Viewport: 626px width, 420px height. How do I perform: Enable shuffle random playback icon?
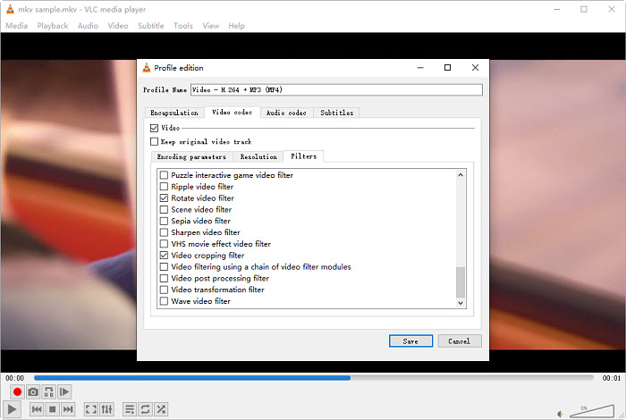click(x=161, y=409)
